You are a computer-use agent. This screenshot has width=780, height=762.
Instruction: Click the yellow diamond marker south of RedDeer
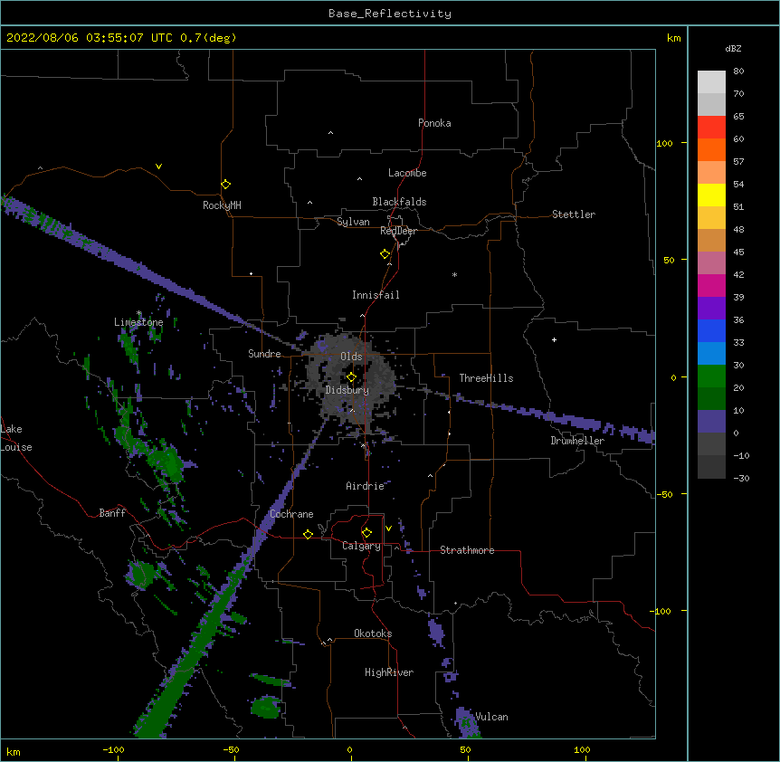(385, 254)
